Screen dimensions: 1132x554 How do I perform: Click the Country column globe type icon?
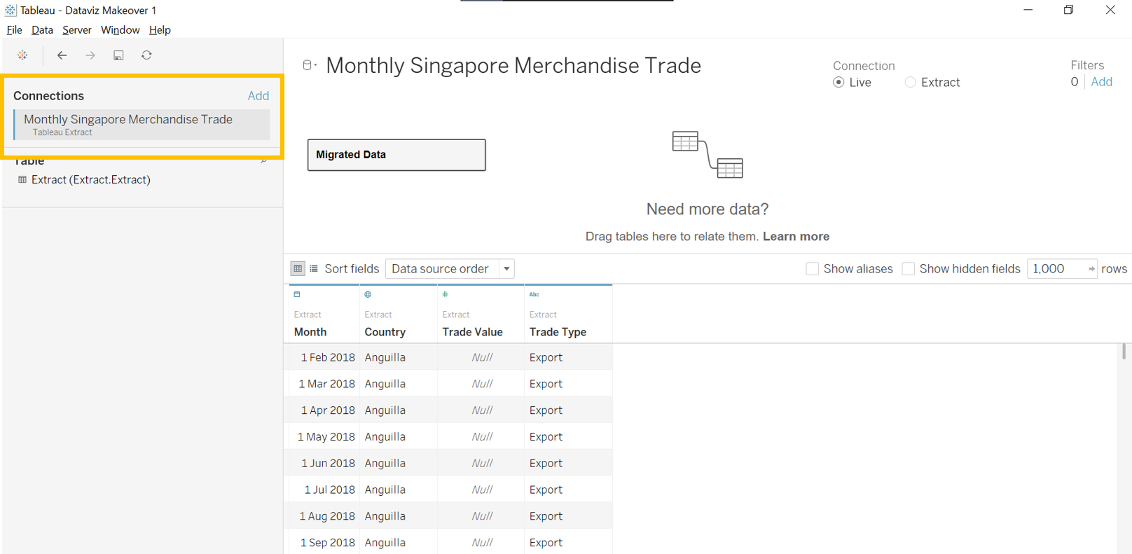(x=368, y=295)
